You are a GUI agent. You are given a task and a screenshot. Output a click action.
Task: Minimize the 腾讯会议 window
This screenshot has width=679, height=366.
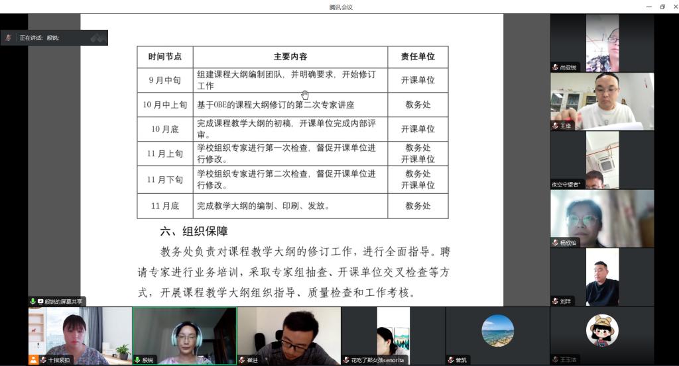(x=649, y=7)
